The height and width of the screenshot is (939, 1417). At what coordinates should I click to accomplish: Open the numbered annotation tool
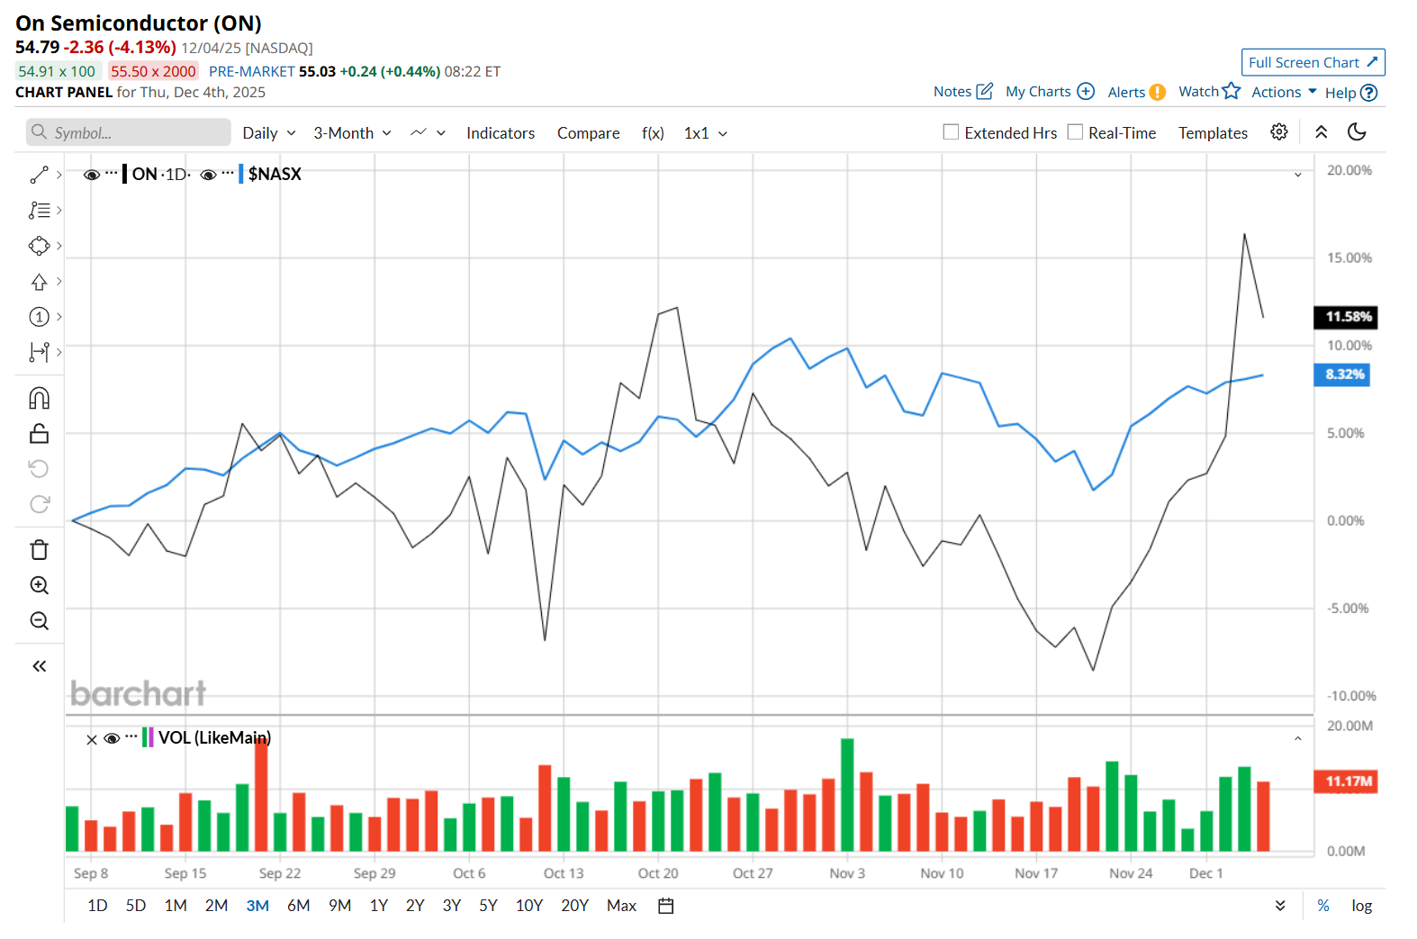[39, 317]
